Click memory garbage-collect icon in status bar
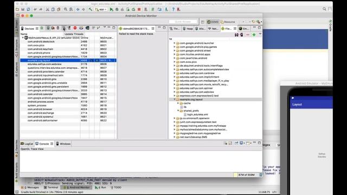The width and height of the screenshot is (347, 195). coord(260,175)
